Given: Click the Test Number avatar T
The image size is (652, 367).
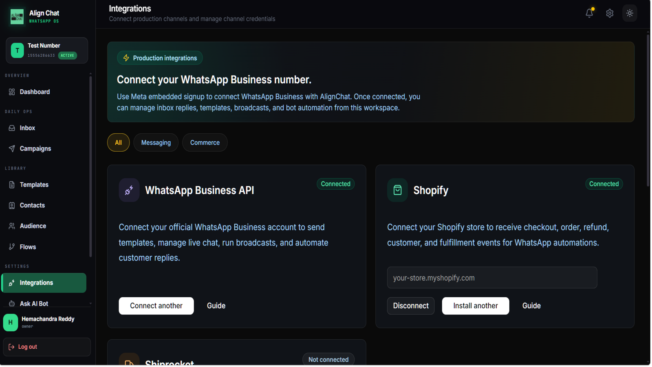Looking at the screenshot, I should pos(17,51).
